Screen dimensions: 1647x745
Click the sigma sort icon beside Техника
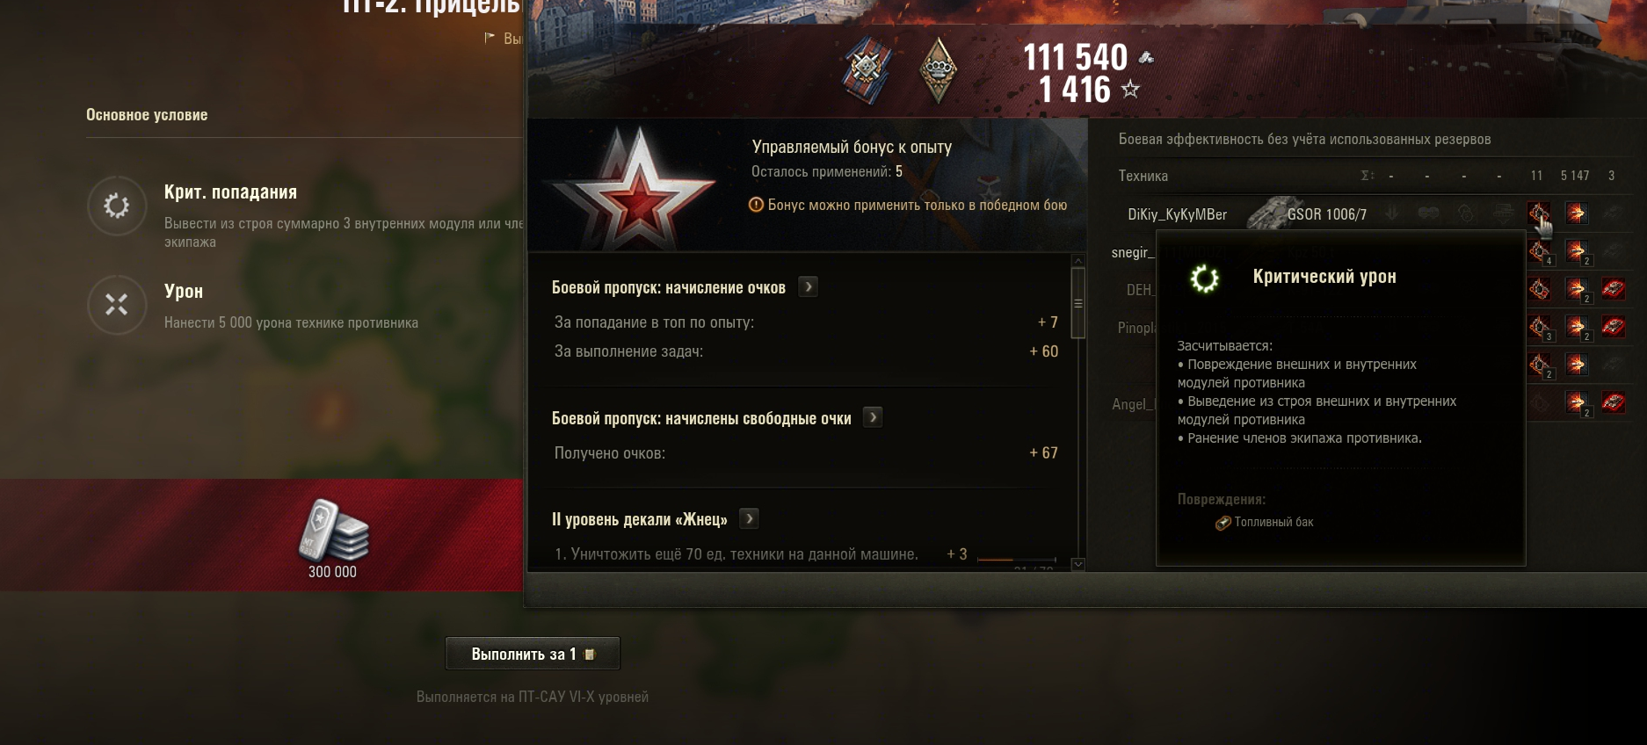1367,176
